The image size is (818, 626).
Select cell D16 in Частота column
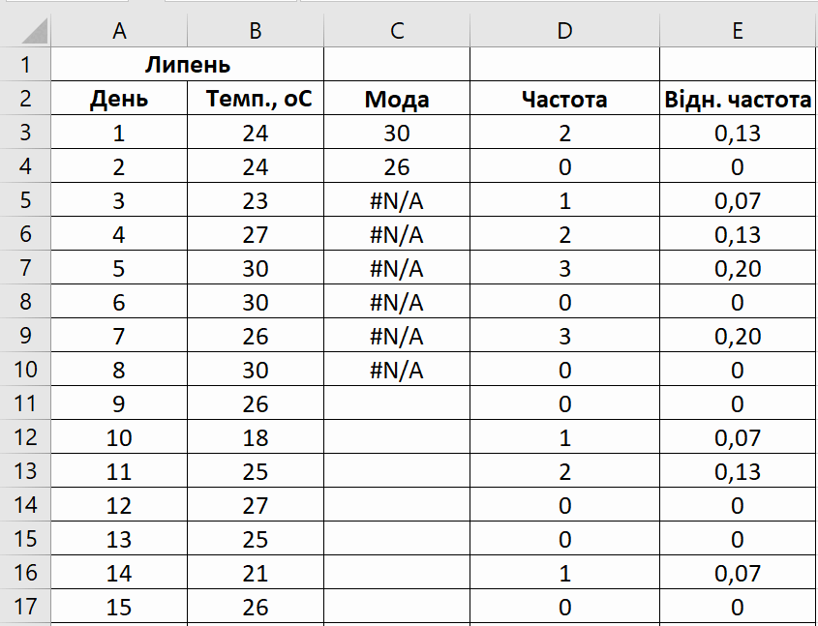pos(564,573)
